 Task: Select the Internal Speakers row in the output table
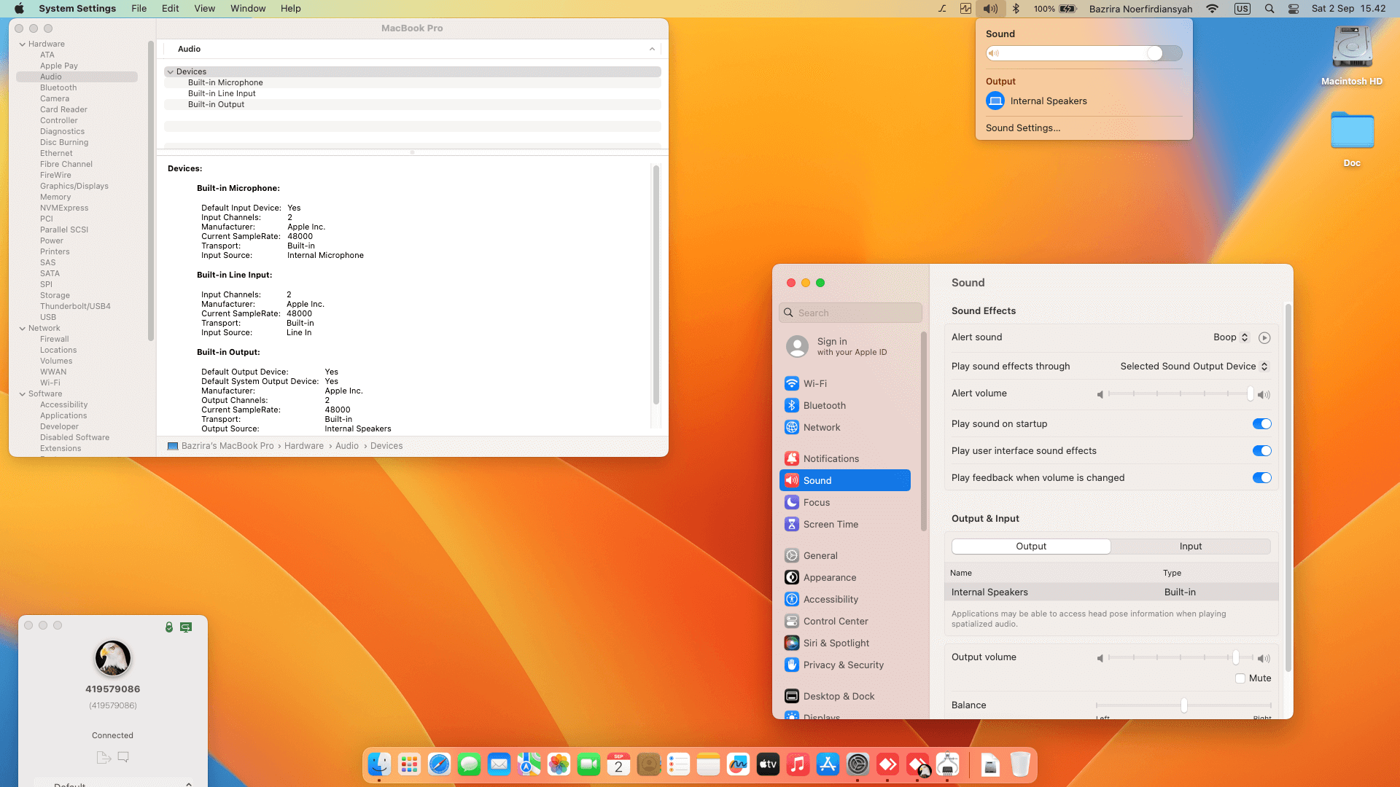pos(1111,592)
